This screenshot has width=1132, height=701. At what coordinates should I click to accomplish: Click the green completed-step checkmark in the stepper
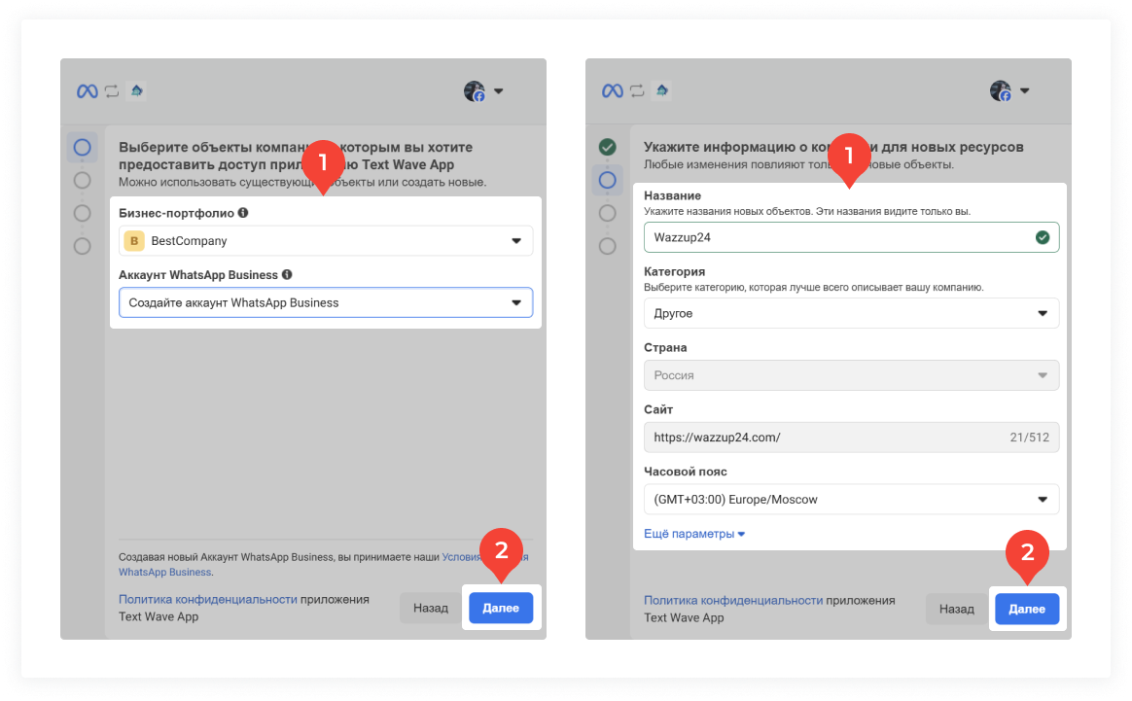(x=608, y=148)
